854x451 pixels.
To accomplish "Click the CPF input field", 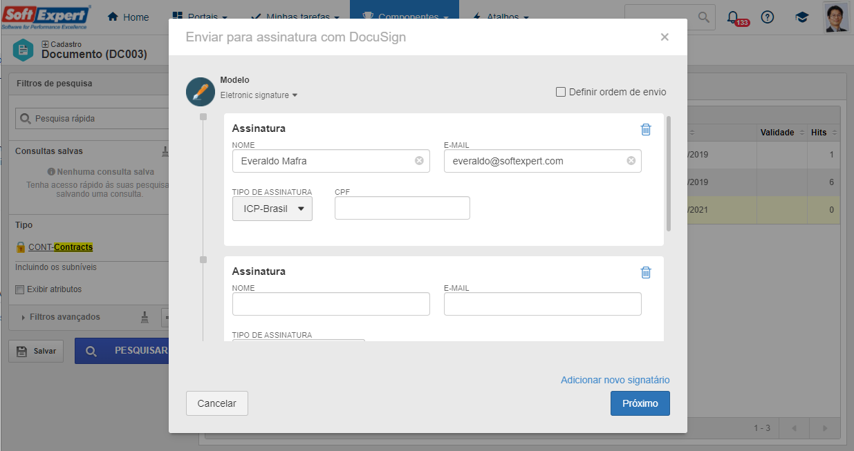I will coord(402,208).
